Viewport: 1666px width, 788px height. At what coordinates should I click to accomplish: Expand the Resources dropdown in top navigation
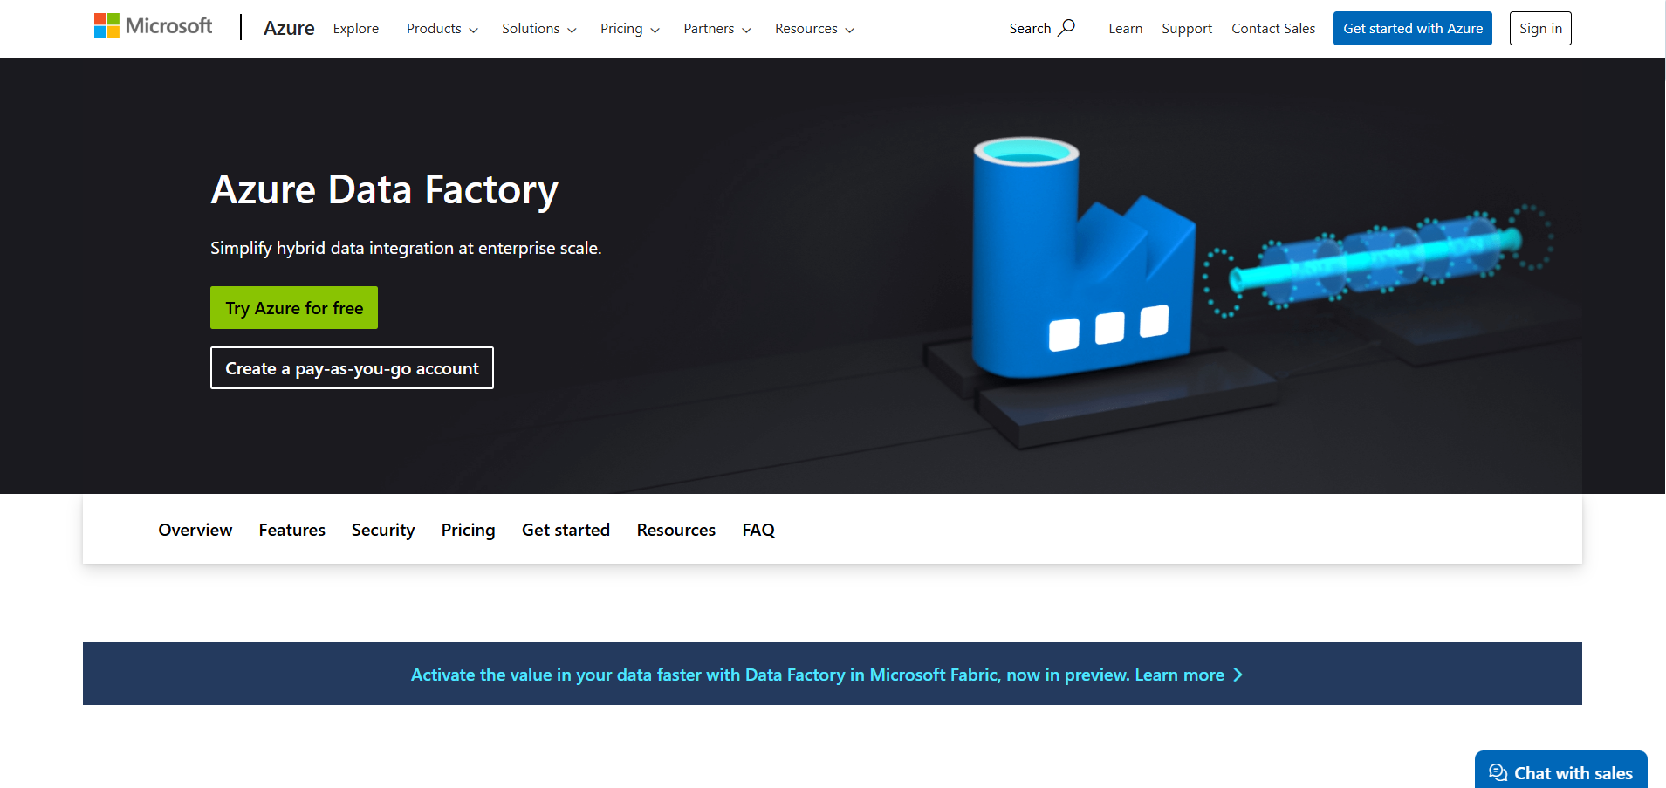click(815, 29)
